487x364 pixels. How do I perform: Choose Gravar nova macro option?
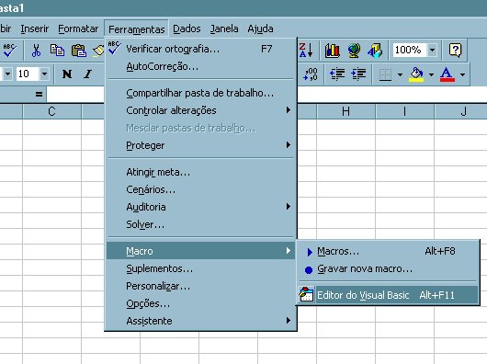click(x=365, y=268)
